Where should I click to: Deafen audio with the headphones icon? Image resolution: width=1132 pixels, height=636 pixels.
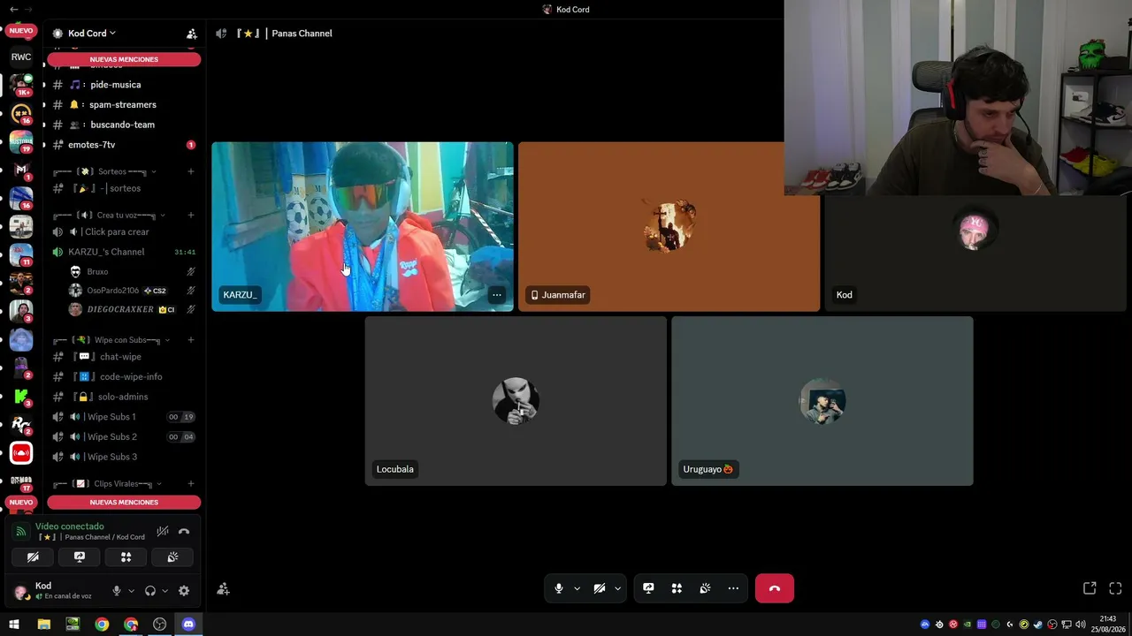pyautogui.click(x=149, y=591)
